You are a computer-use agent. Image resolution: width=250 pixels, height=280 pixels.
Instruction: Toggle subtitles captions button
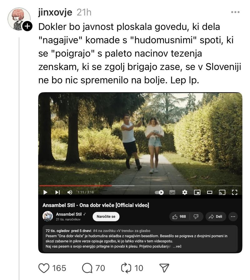[x=172, y=192]
